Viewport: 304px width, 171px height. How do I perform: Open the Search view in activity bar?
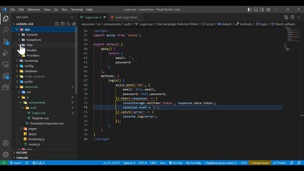tap(6, 30)
